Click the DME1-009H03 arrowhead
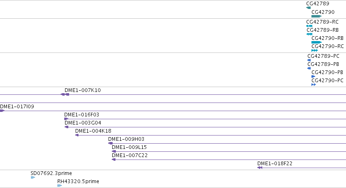Image resolution: width=346 pixels, height=188 pixels. 110,143
